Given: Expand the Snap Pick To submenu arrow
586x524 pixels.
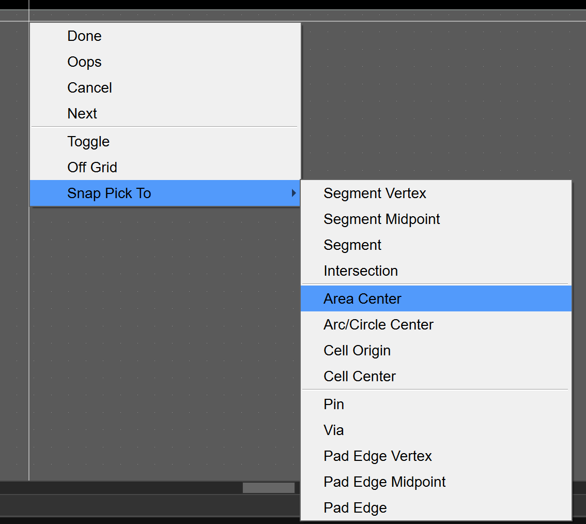Looking at the screenshot, I should coord(294,193).
